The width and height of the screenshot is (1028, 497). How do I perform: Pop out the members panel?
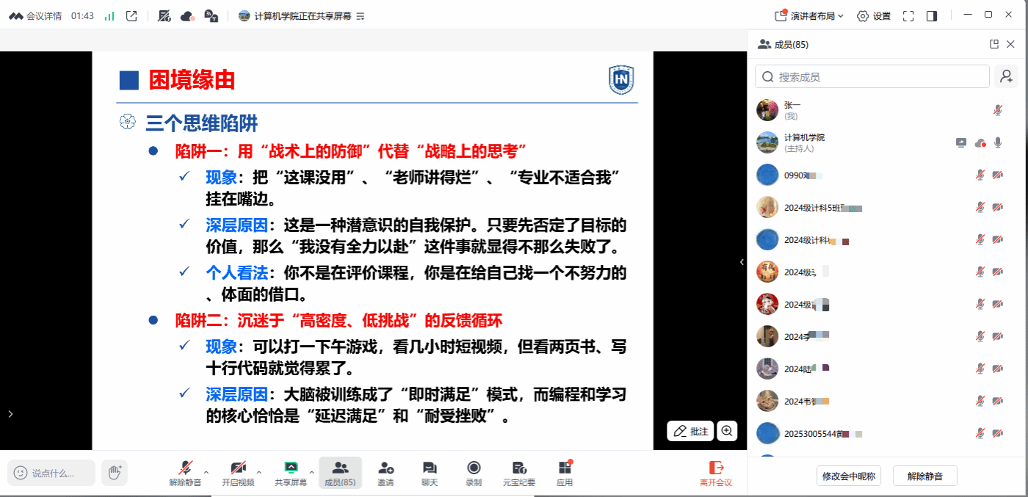994,44
